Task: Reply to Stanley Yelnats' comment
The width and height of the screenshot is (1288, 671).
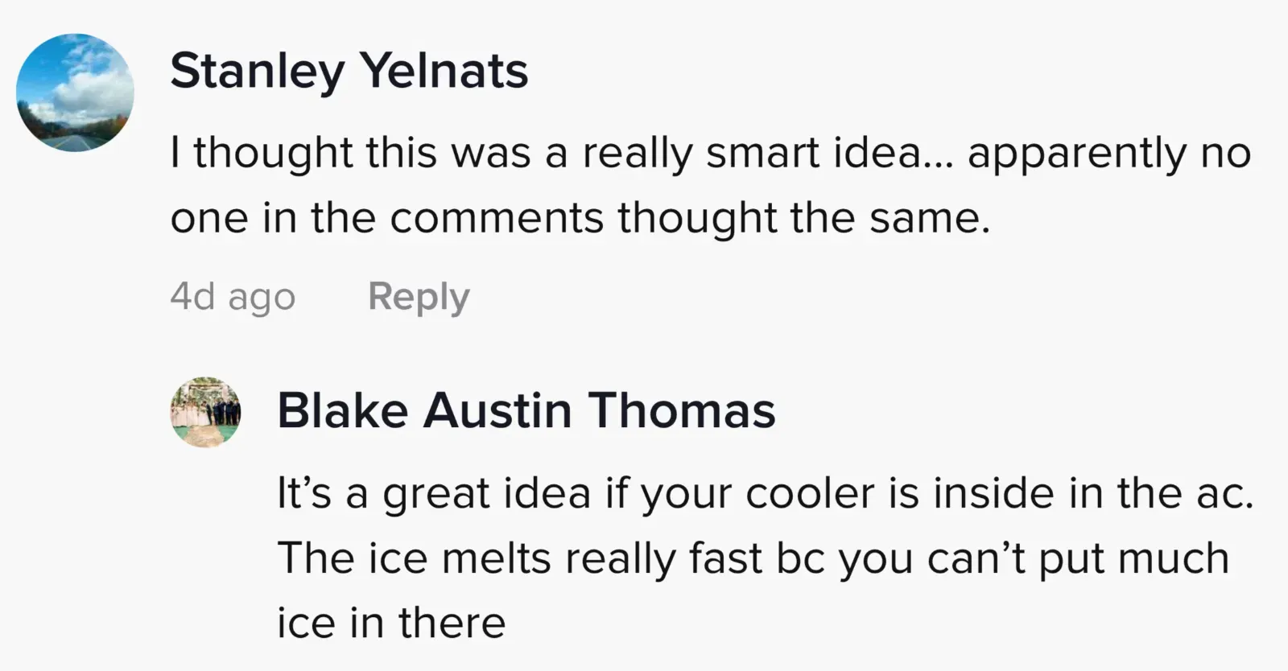Action: pos(419,296)
